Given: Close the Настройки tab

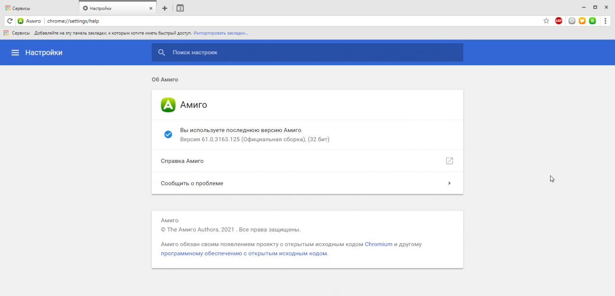Looking at the screenshot, I should (x=151, y=8).
